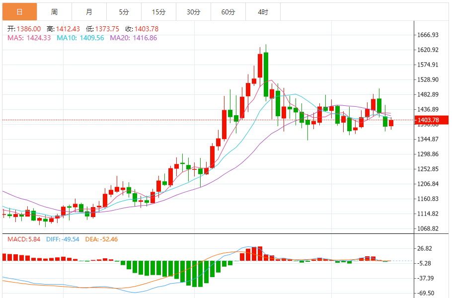Click the MA10 1409.56 indicator label
The image size is (452, 298).
80,38
